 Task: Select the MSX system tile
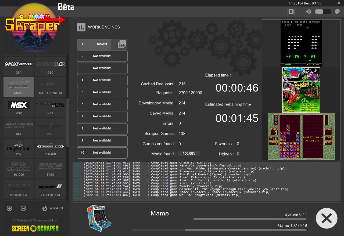click(x=19, y=107)
